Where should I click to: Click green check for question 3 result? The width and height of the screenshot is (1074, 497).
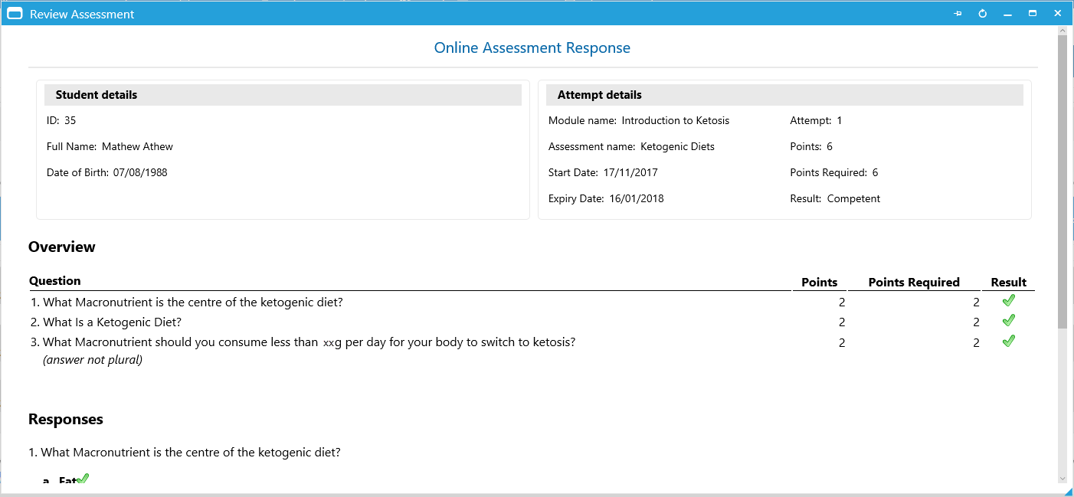pyautogui.click(x=1008, y=341)
